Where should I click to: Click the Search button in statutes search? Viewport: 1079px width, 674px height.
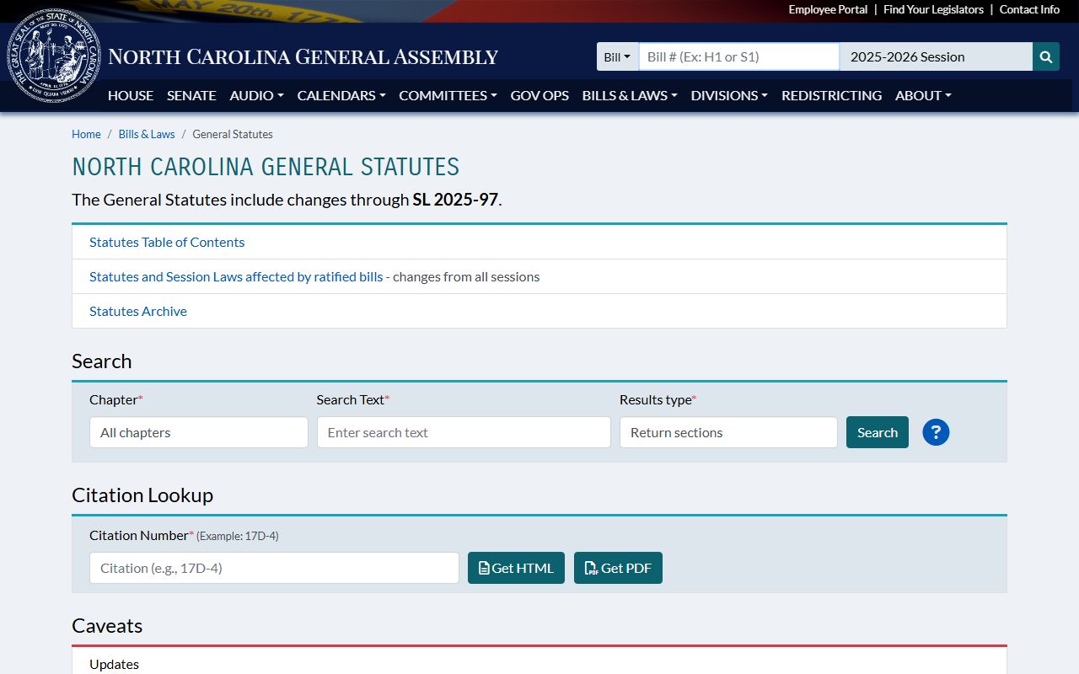tap(878, 432)
